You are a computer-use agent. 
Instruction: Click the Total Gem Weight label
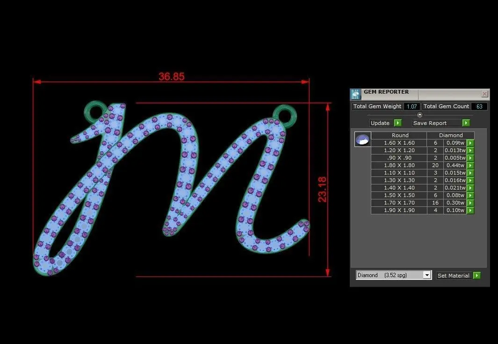(x=377, y=107)
